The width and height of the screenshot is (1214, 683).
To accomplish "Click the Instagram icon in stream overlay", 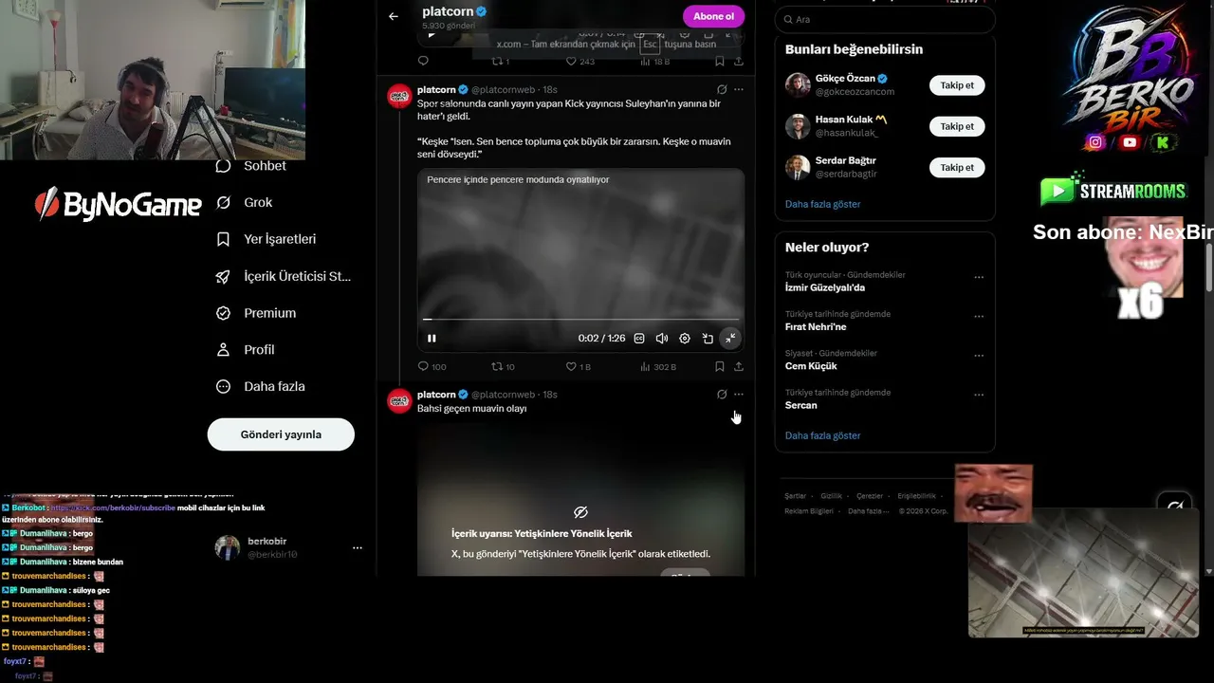I will pos(1095,142).
